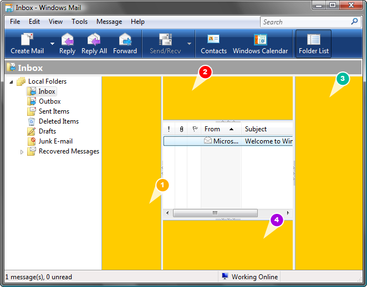Sort messages by From column

(x=221, y=129)
